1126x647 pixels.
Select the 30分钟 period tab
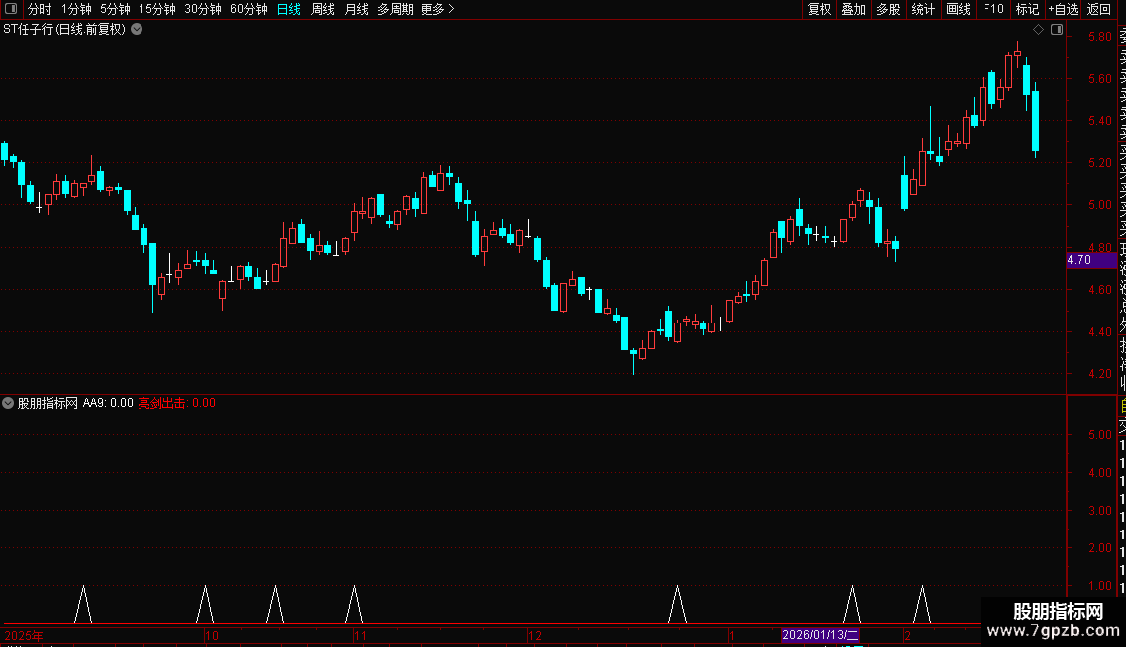tap(202, 9)
